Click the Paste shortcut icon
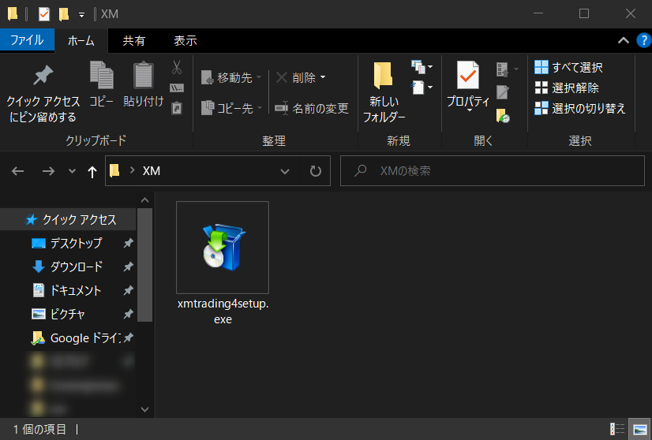 [177, 108]
